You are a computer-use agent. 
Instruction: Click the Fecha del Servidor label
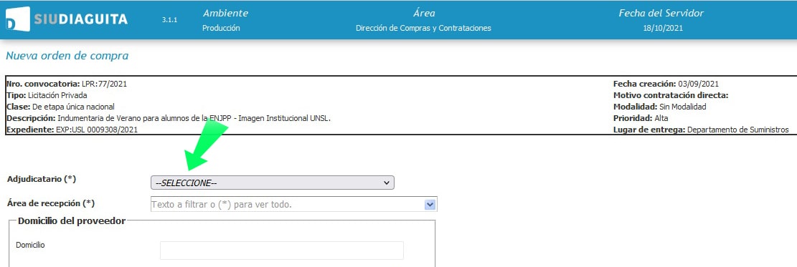point(661,13)
